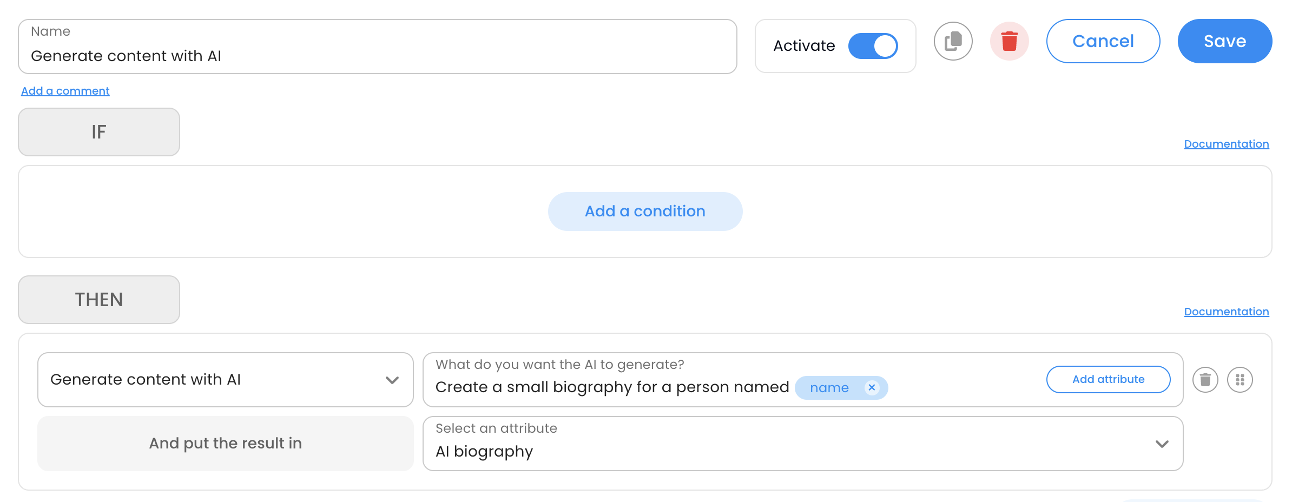Image resolution: width=1292 pixels, height=502 pixels.
Task: Open the Add a comment link
Action: point(65,90)
